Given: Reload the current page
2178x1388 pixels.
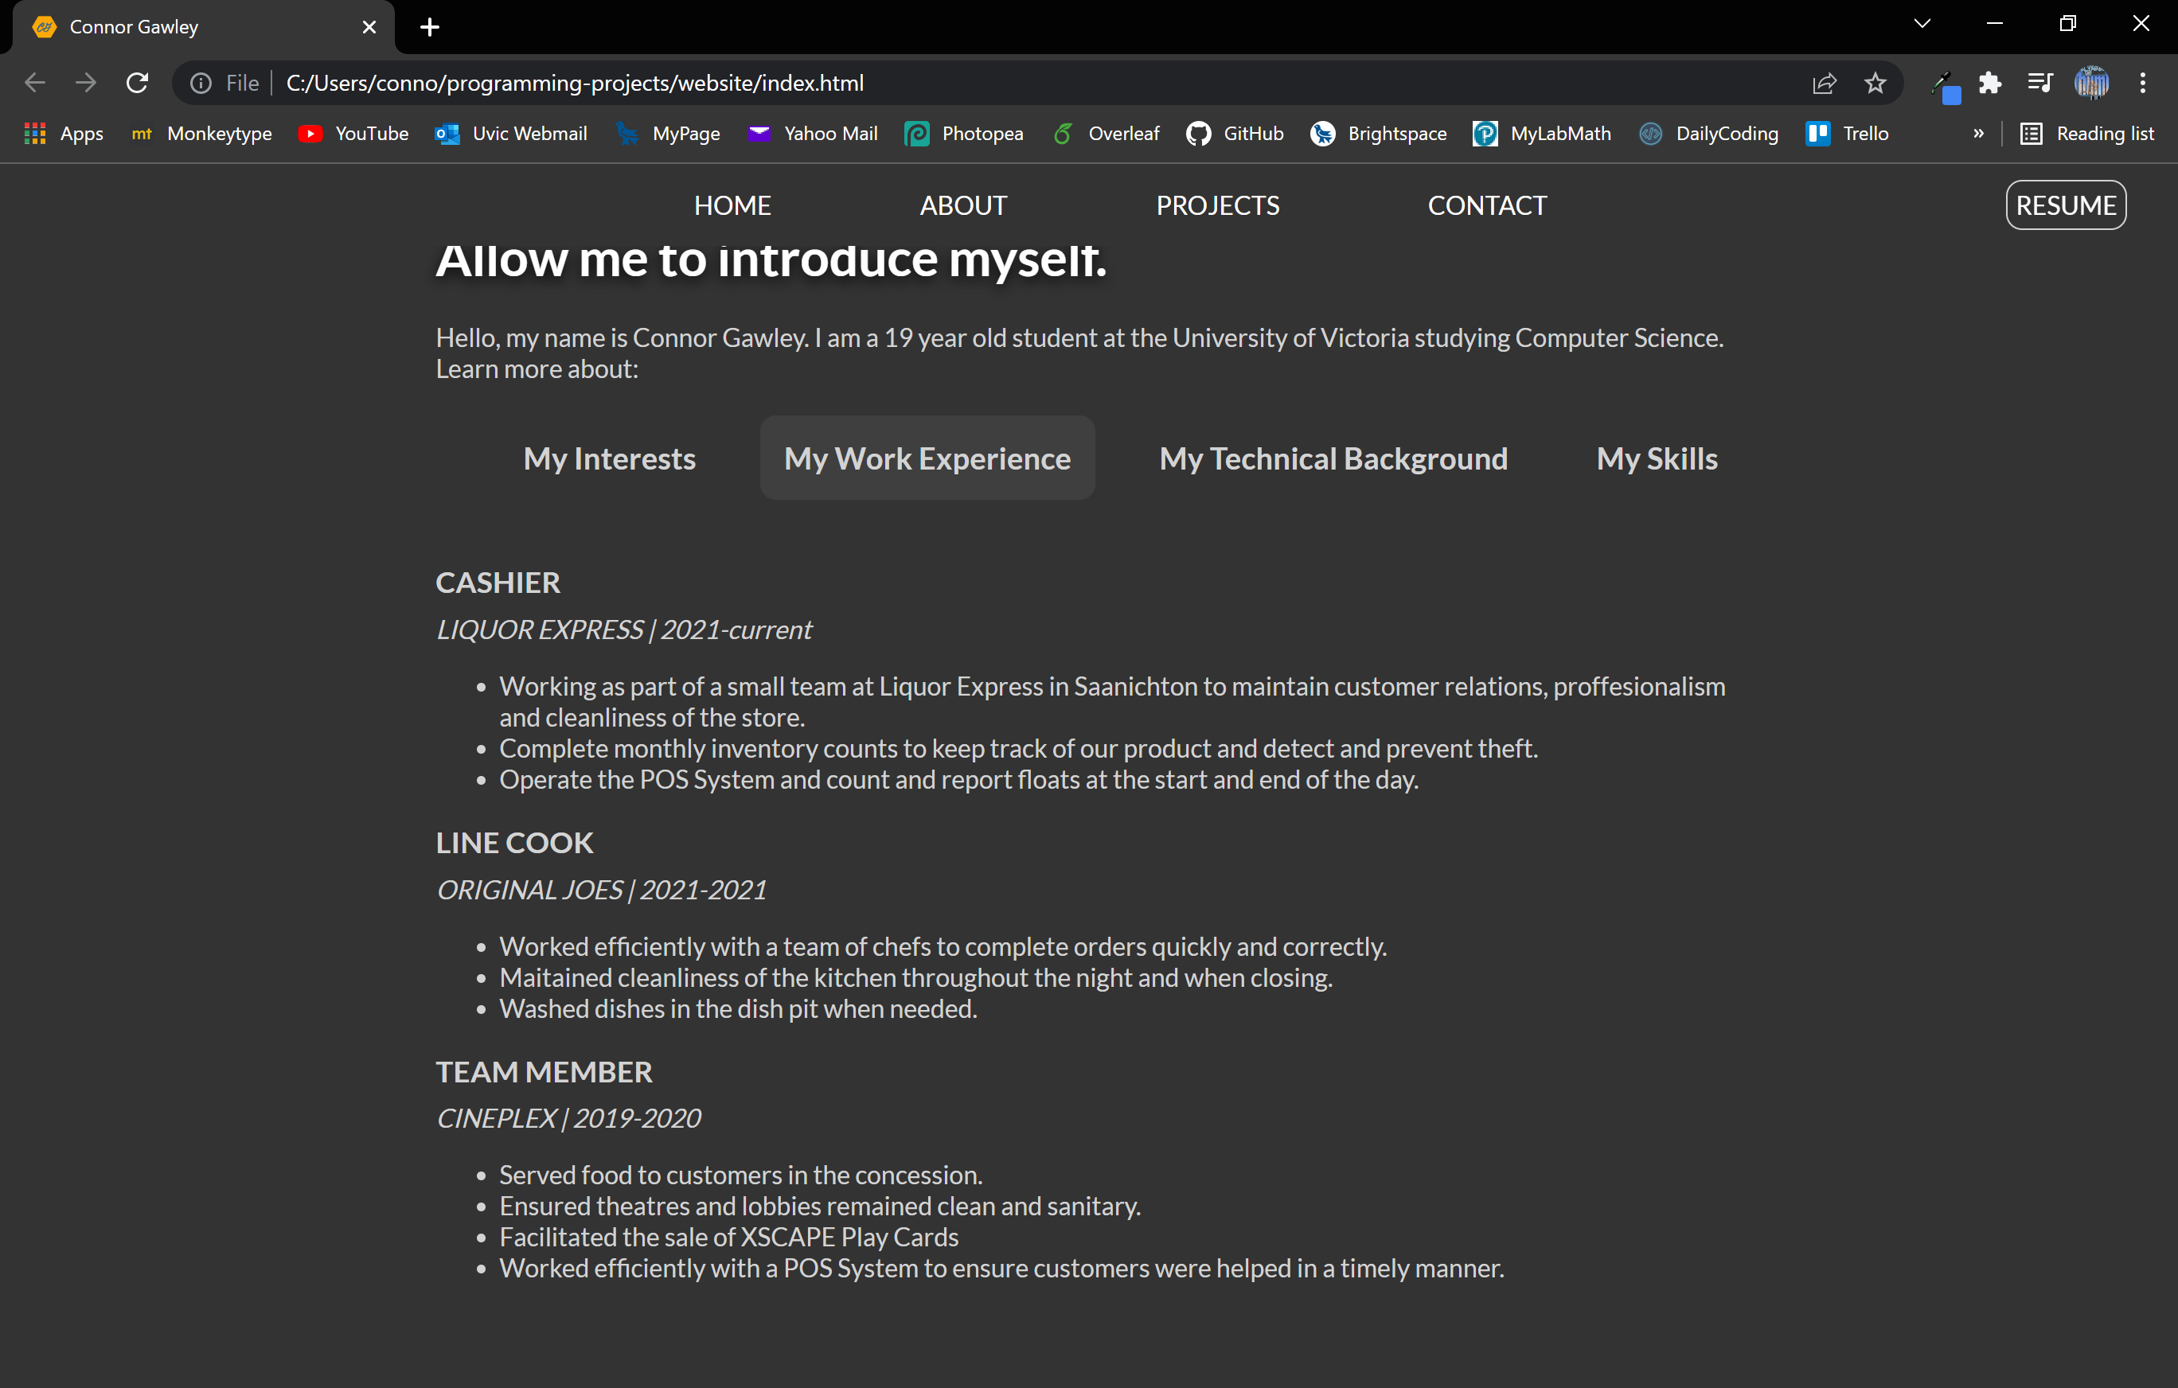Looking at the screenshot, I should click(138, 84).
